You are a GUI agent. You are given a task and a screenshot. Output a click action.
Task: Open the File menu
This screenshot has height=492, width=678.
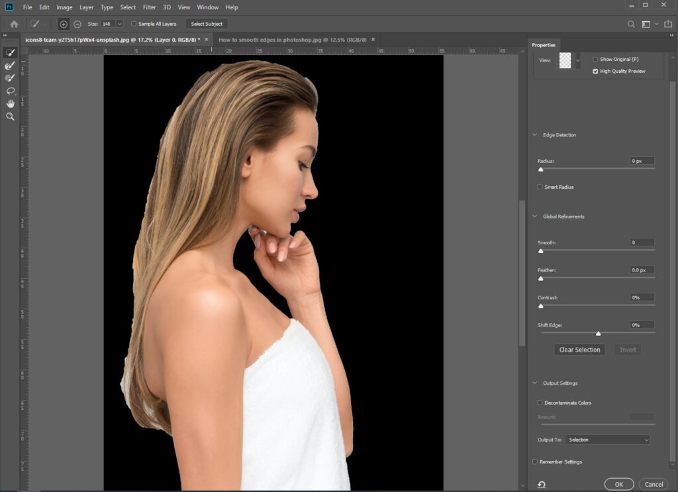(27, 7)
